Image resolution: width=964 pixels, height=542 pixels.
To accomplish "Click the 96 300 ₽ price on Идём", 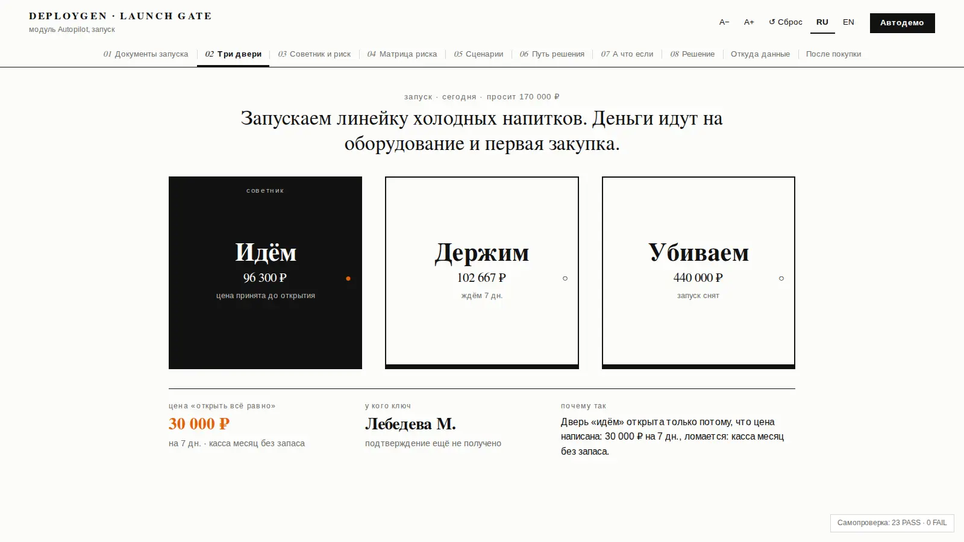I will coord(265,278).
